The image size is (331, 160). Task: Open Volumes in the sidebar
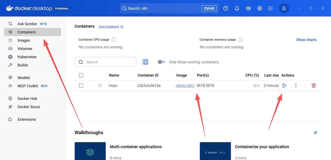point(25,49)
